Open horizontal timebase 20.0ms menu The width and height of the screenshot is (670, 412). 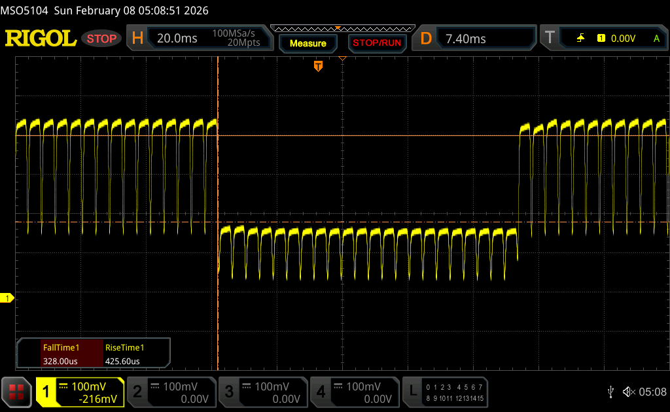(200, 39)
